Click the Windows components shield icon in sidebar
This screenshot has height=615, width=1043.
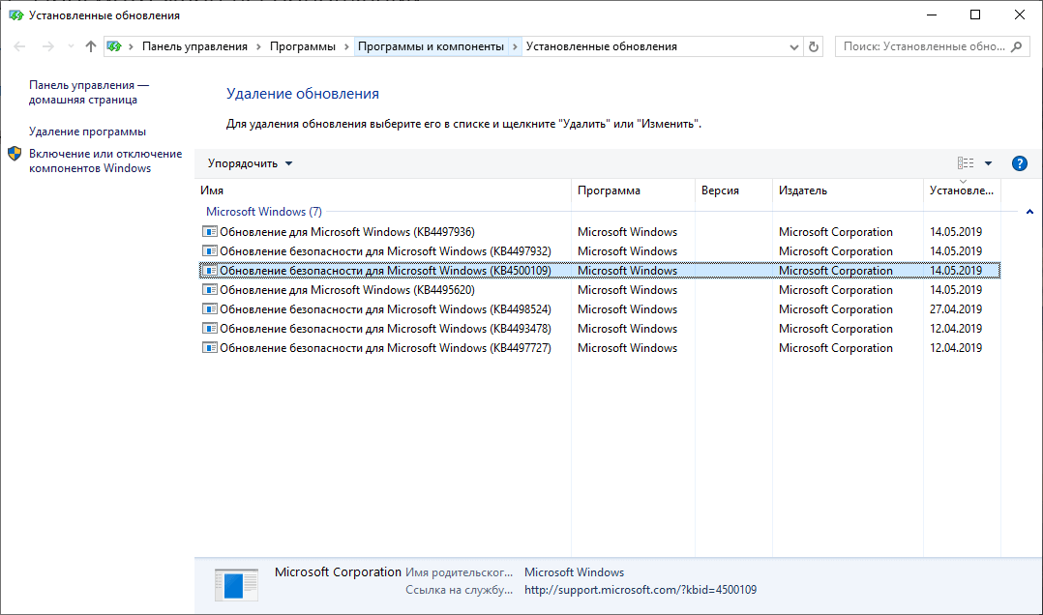15,153
